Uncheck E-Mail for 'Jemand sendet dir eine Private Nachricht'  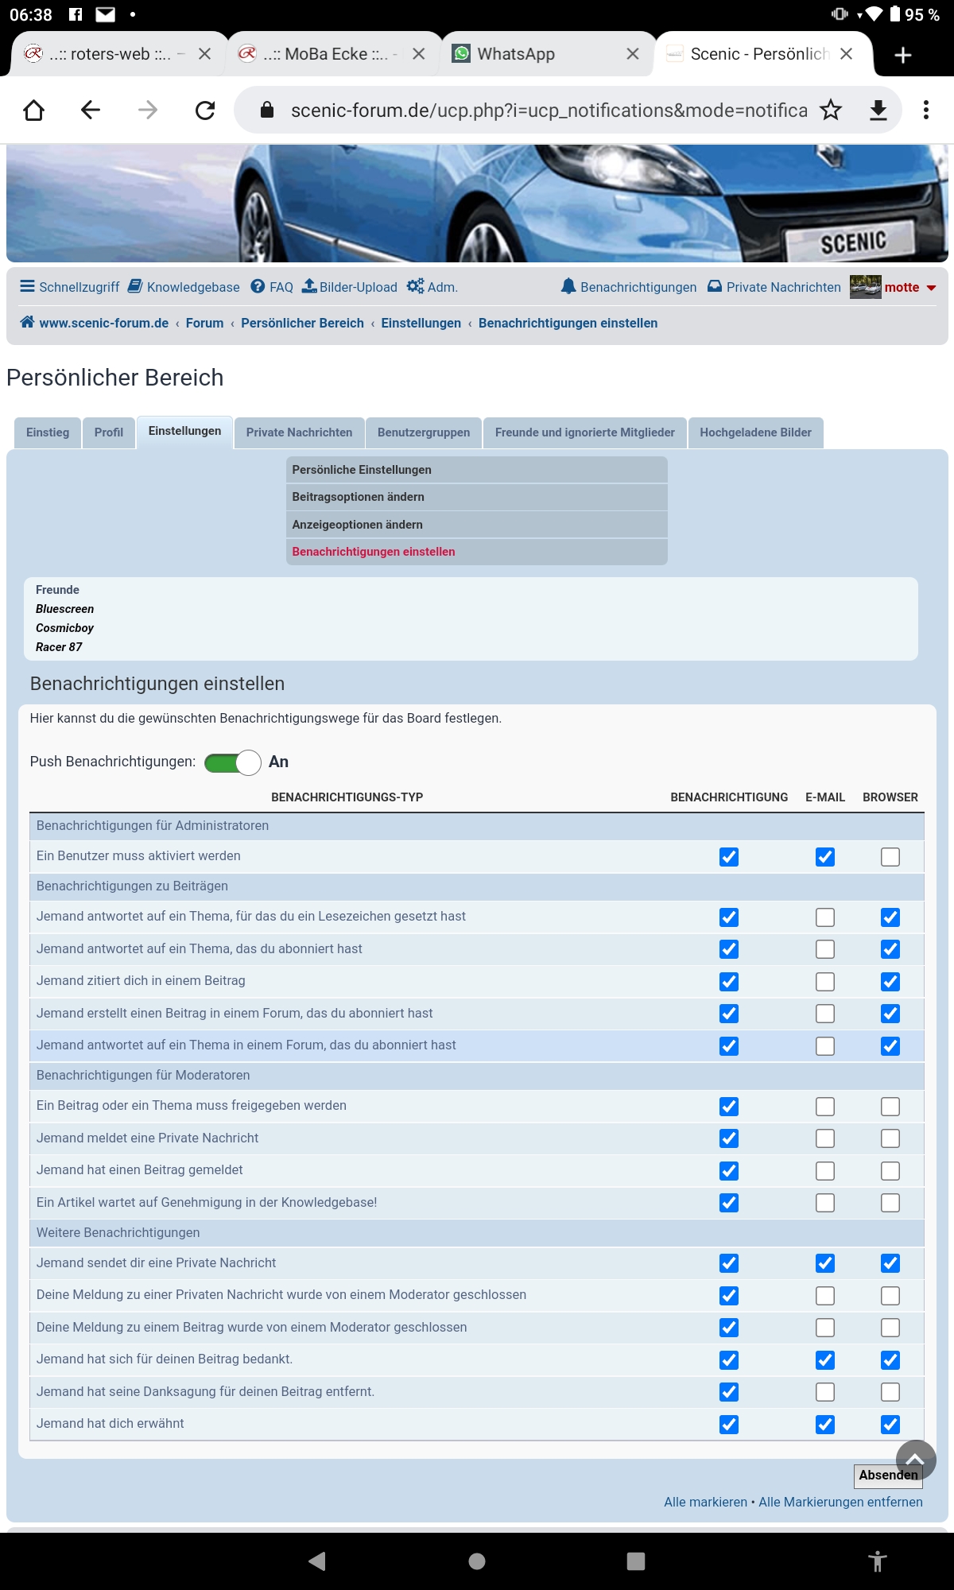(x=825, y=1263)
